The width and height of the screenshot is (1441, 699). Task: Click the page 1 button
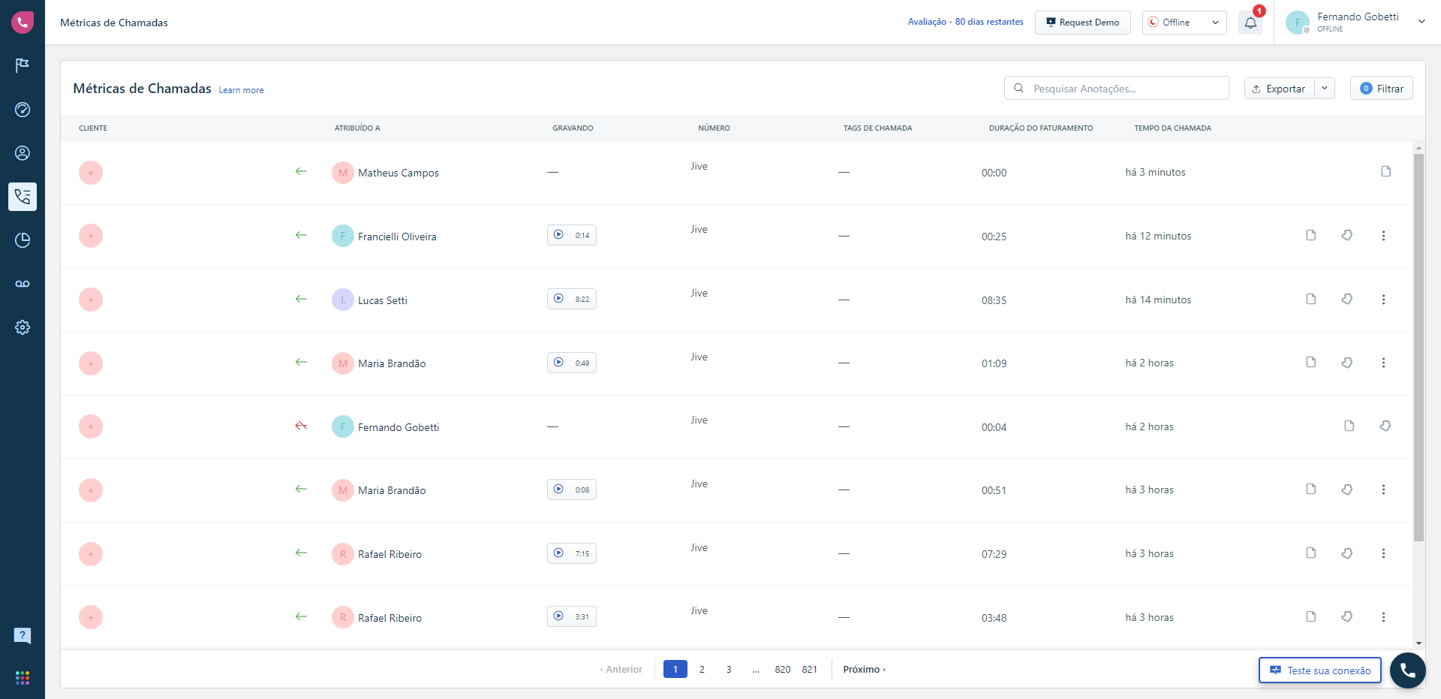tap(675, 669)
